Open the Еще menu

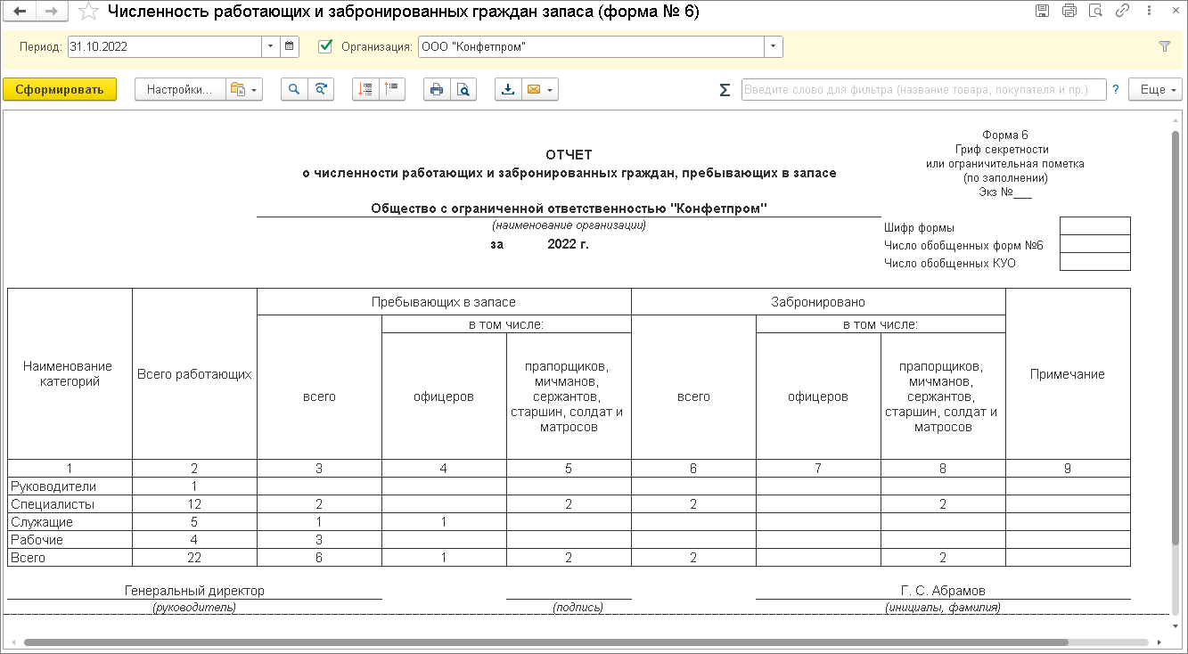click(x=1155, y=89)
